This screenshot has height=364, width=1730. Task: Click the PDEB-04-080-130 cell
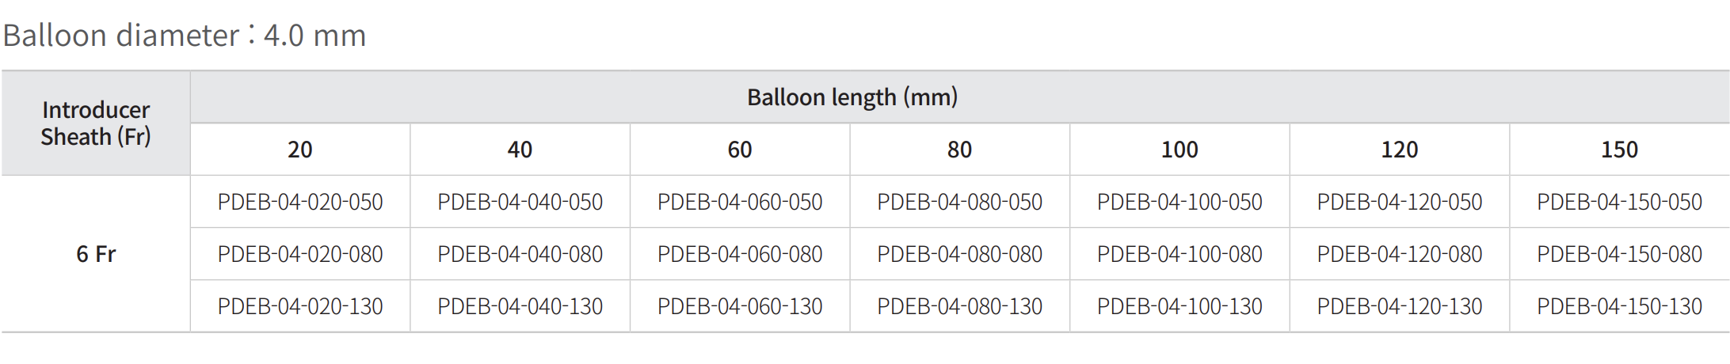[959, 306]
